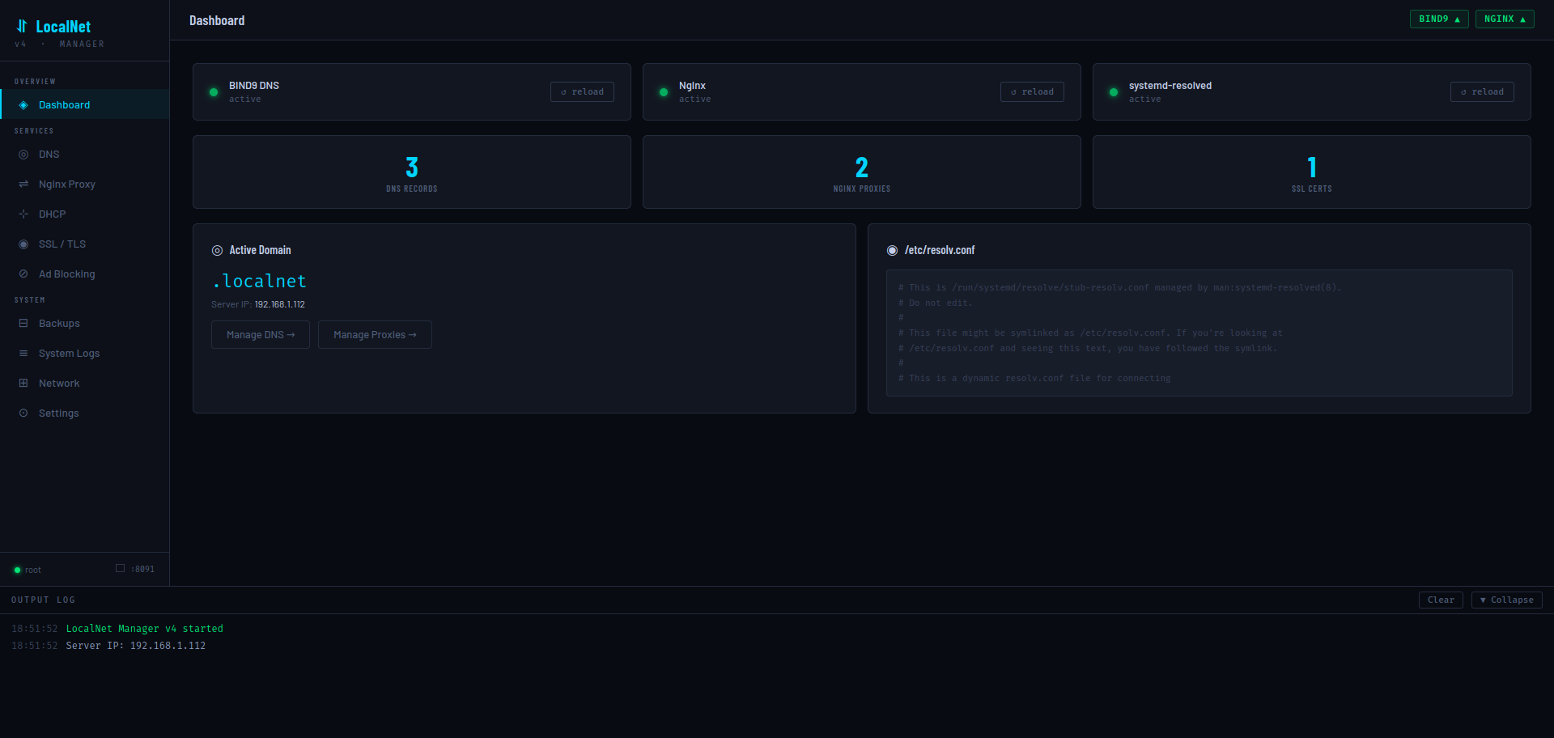View System Logs

click(x=85, y=354)
